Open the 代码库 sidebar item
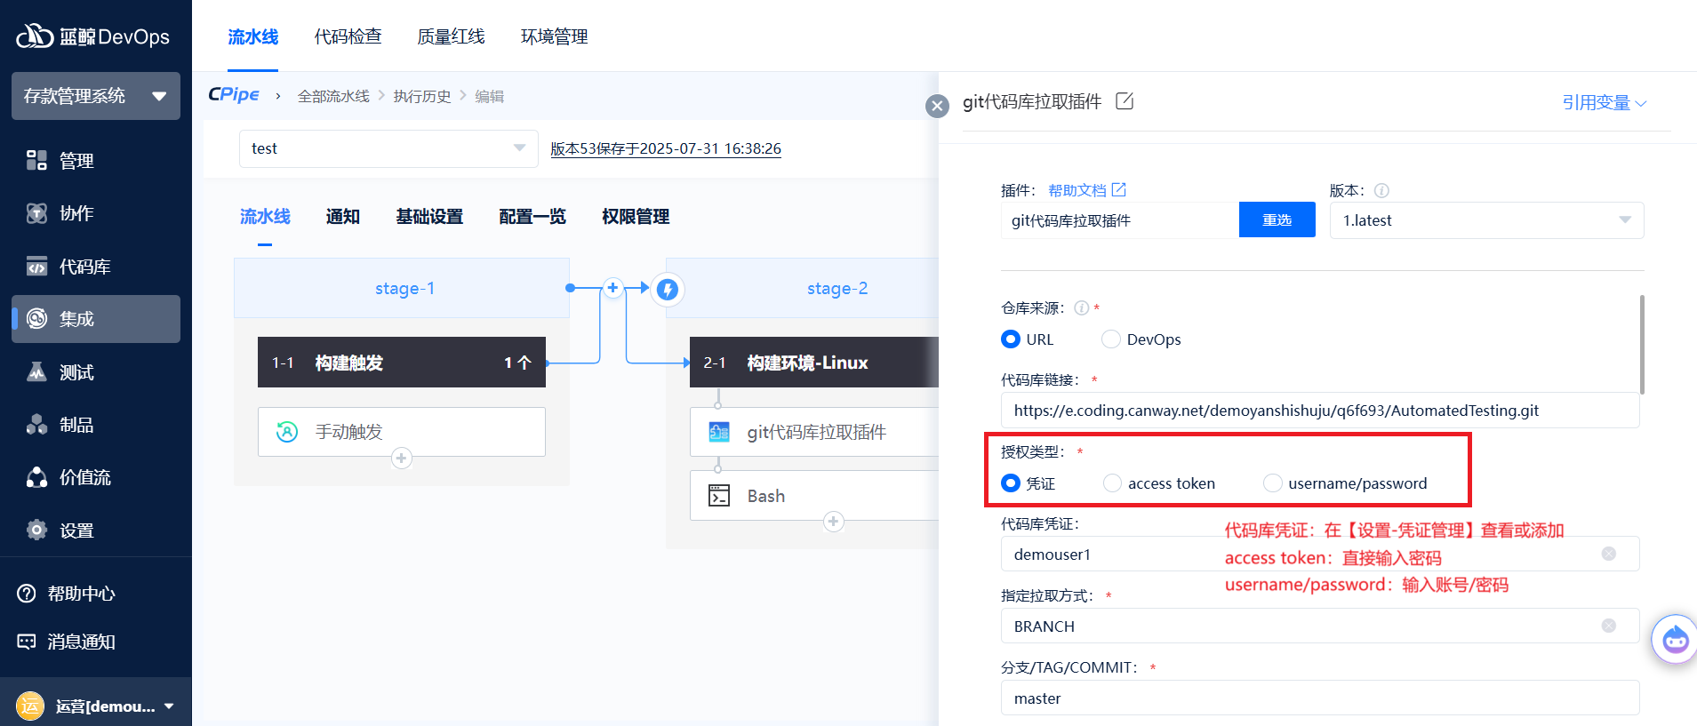Screen dimensions: 1697x726 click(84, 267)
